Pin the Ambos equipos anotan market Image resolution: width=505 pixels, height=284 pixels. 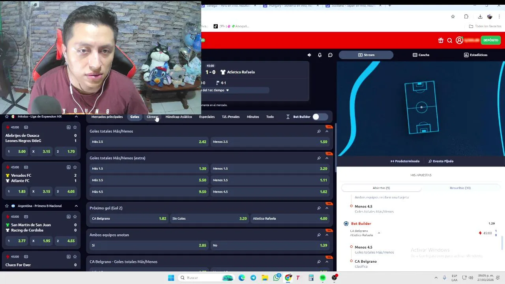(x=319, y=235)
